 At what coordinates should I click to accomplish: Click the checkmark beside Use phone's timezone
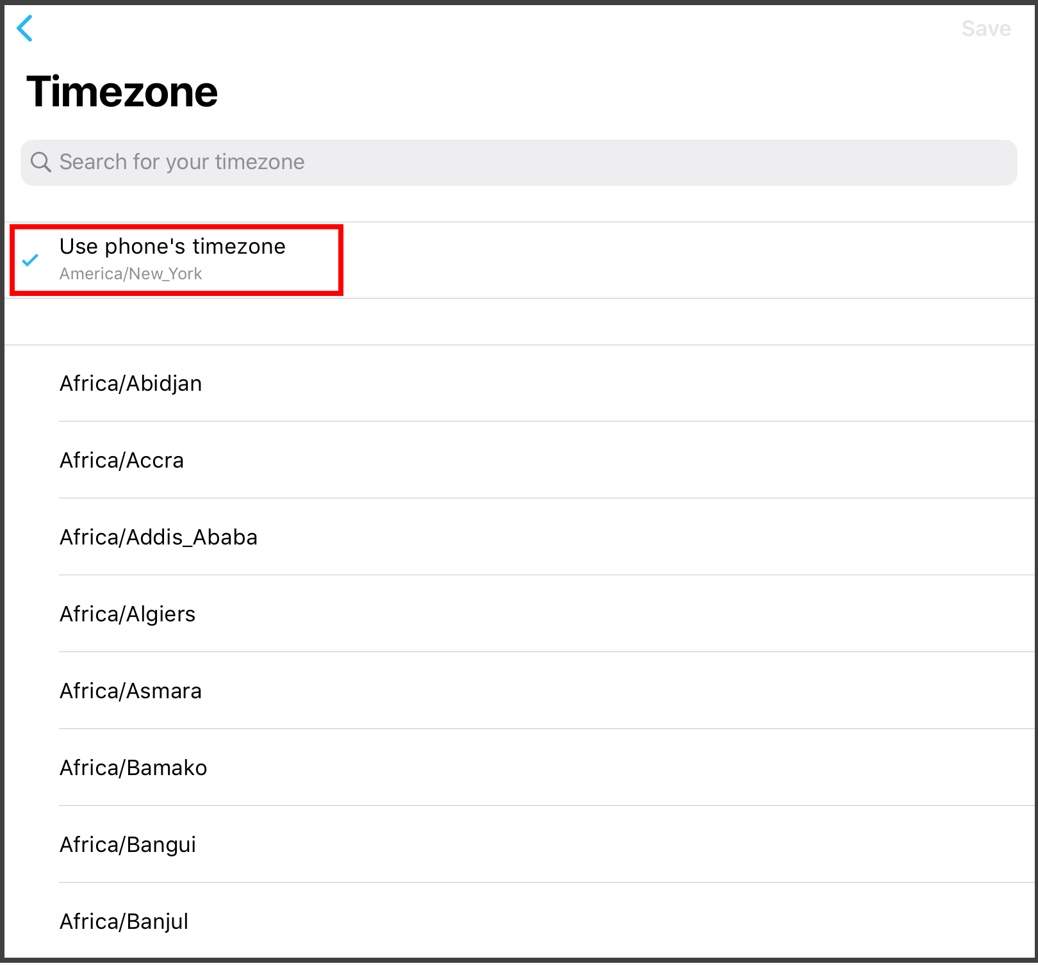pyautogui.click(x=30, y=260)
